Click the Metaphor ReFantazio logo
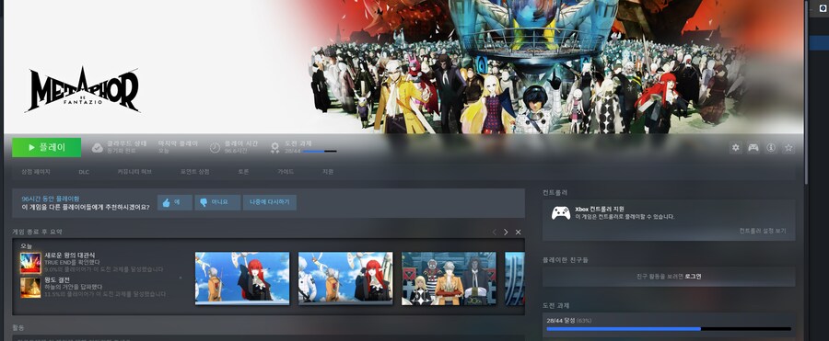 [x=83, y=90]
